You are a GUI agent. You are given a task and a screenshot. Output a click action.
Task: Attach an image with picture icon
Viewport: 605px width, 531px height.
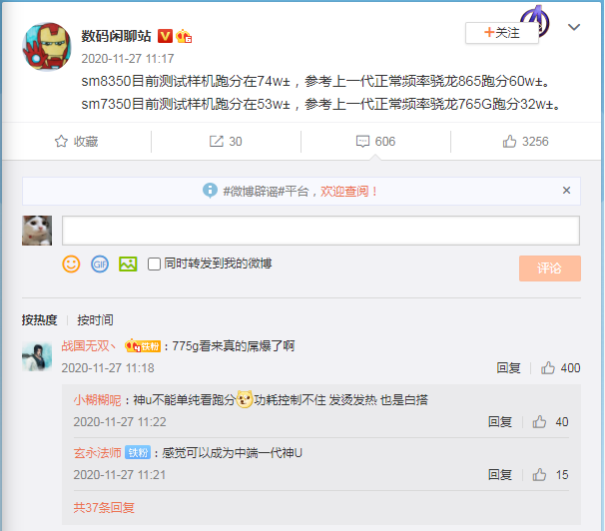pyautogui.click(x=128, y=265)
